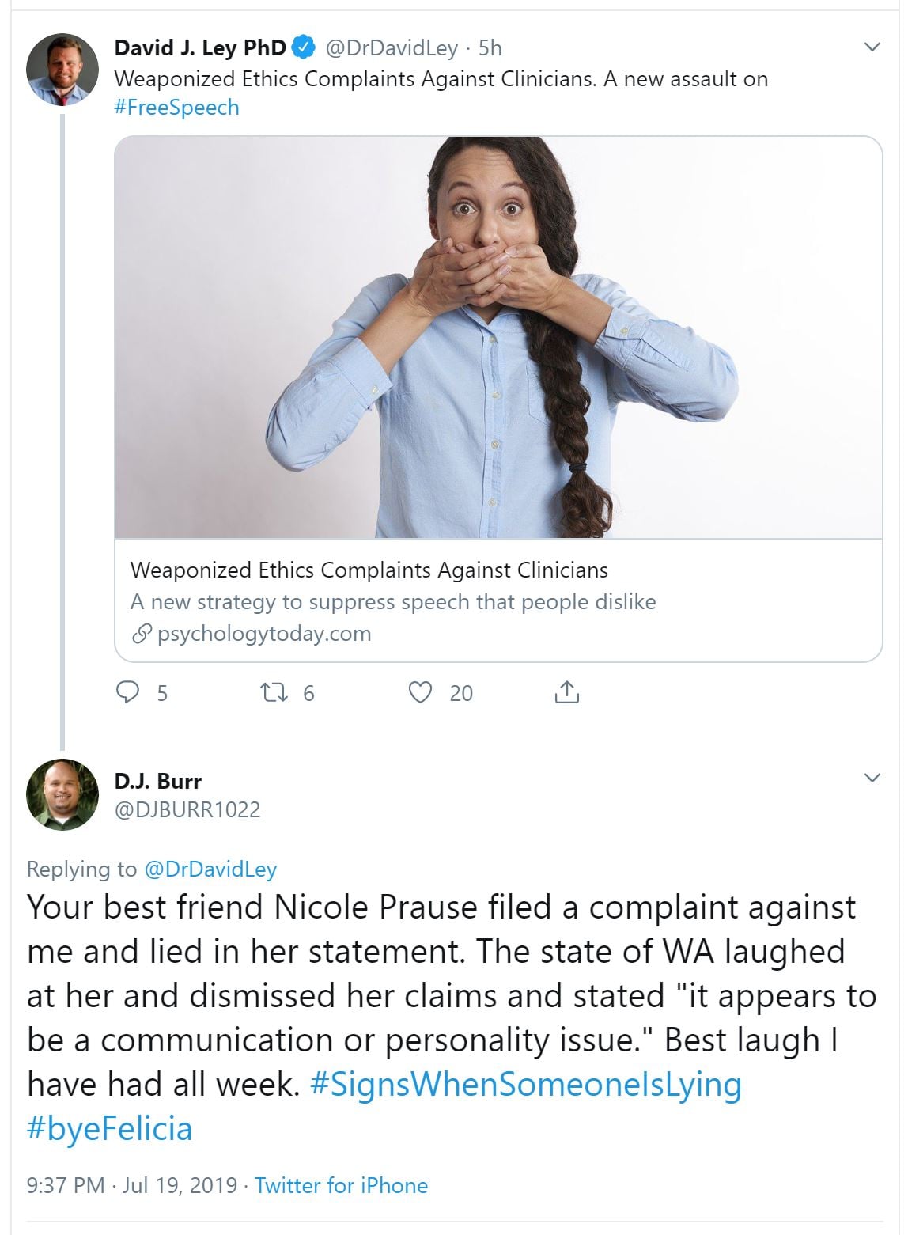Click the #FreeSpeech hashtag
The height and width of the screenshot is (1235, 908).
[x=176, y=108]
